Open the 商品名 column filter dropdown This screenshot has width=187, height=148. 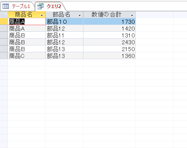point(42,15)
